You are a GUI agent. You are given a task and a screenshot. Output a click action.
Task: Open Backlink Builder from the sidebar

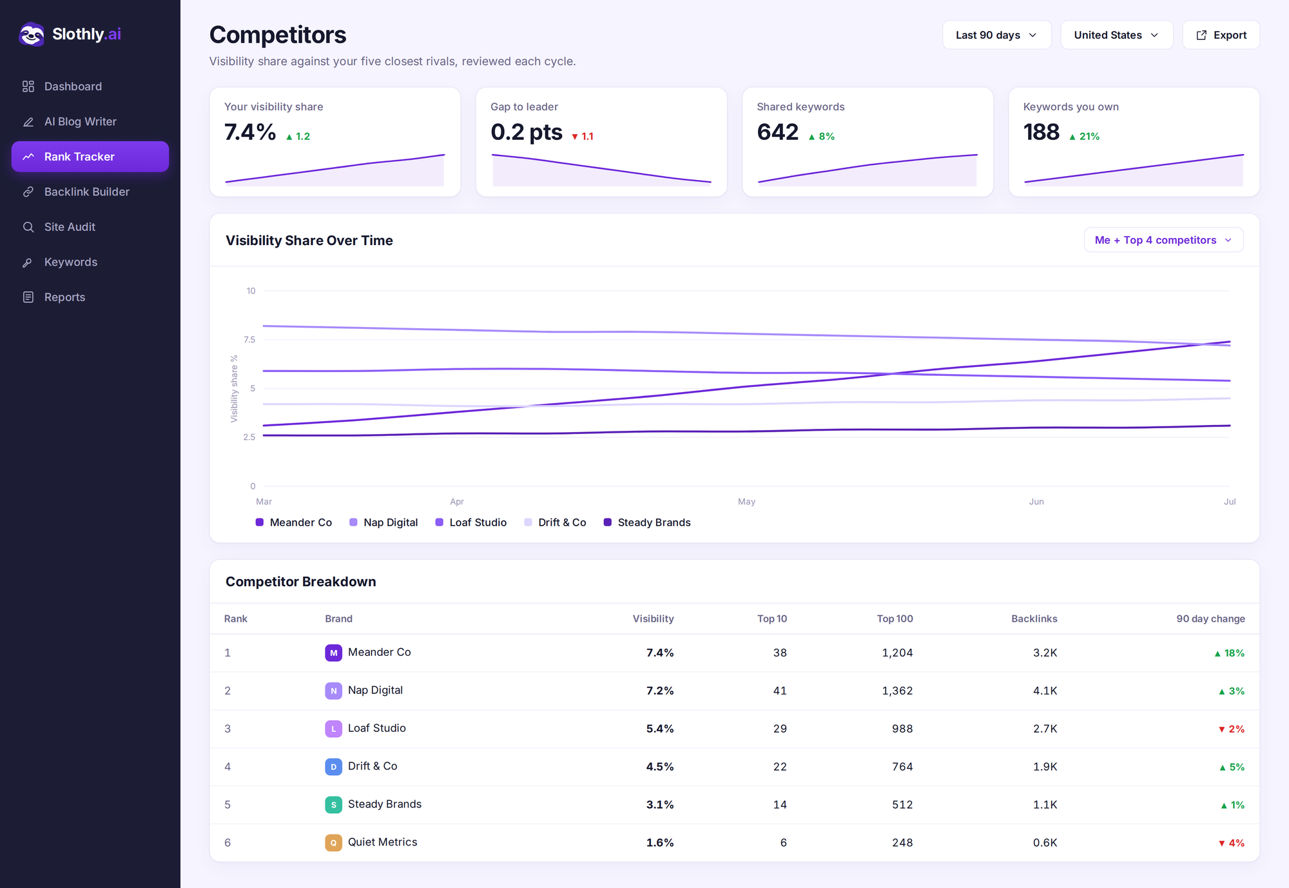coord(90,192)
